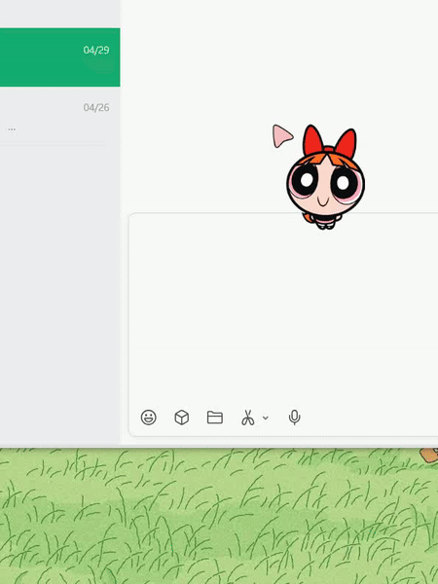Screen dimensions: 438x584
Task: Open the conversation dated 04/26
Action: pos(60,116)
